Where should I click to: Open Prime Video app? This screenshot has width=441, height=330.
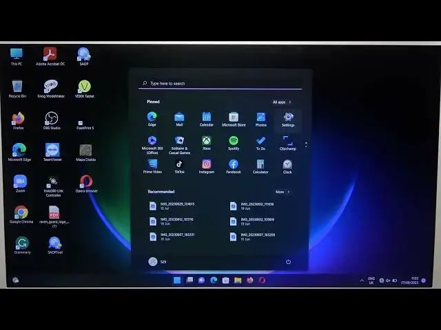pyautogui.click(x=152, y=166)
